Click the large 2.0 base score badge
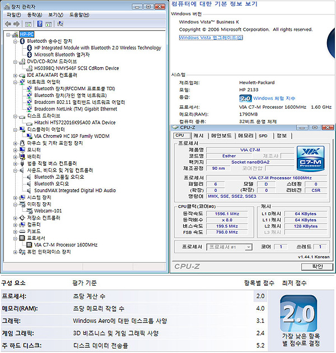The image size is (336, 353). tap(298, 313)
